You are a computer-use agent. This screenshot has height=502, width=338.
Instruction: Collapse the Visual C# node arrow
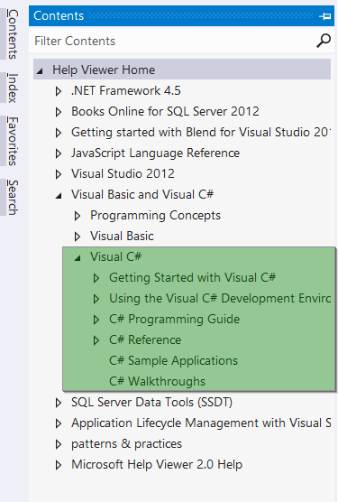tap(78, 257)
